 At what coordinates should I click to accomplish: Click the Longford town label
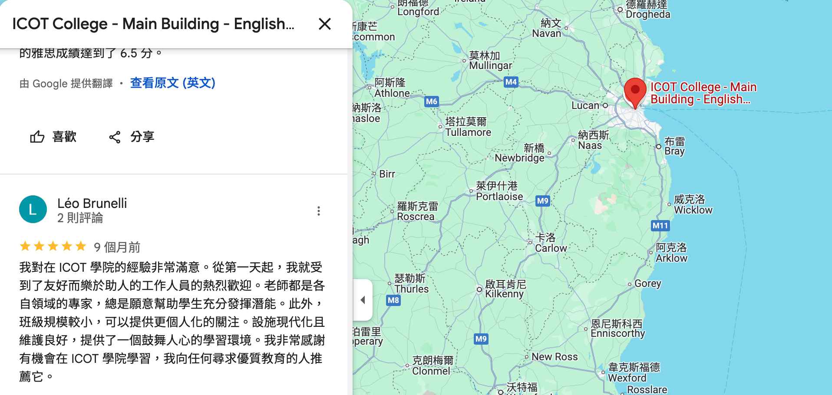coord(418,7)
